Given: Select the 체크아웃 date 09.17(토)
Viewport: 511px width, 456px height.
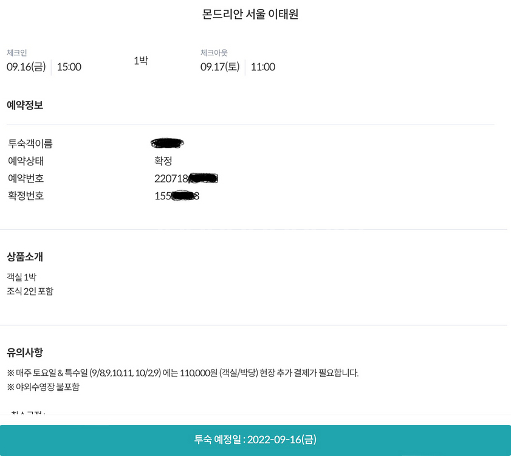Looking at the screenshot, I should pyautogui.click(x=220, y=67).
